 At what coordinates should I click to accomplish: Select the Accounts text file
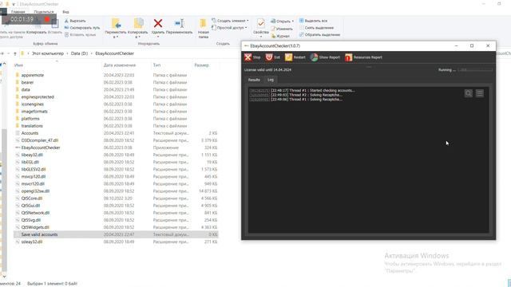click(x=30, y=133)
